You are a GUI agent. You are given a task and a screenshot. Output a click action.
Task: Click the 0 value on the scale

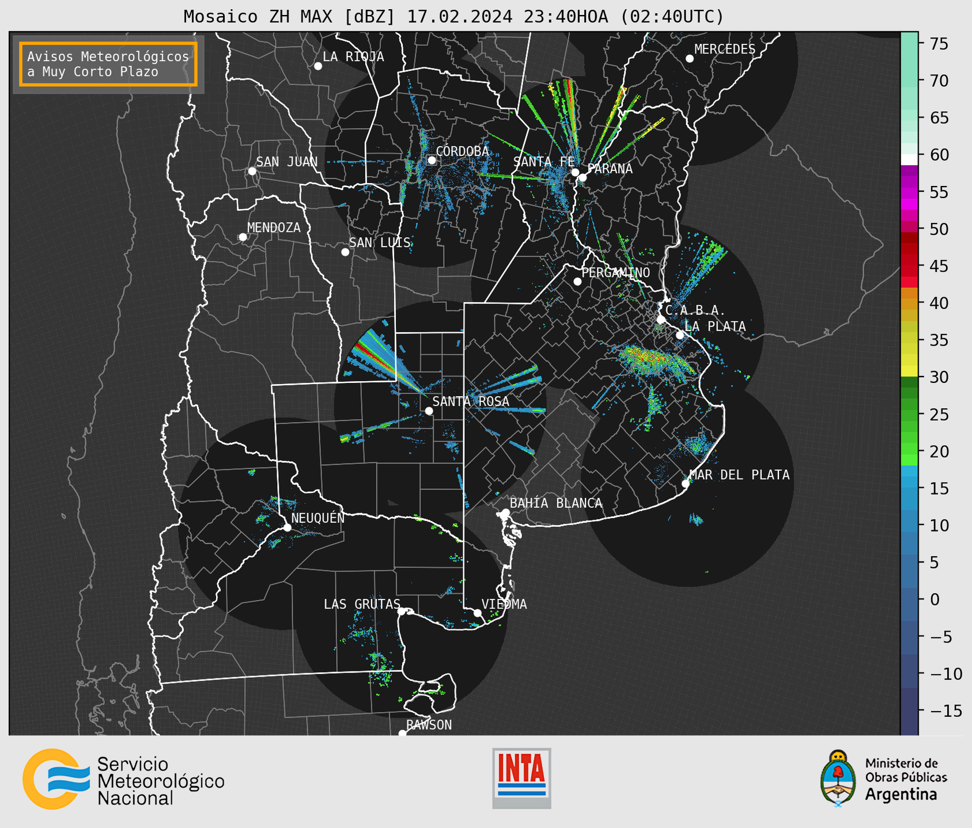[935, 599]
